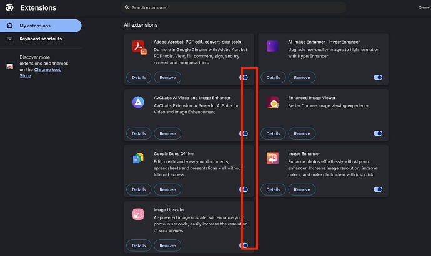
Task: Open Details for Adobe Acrobat
Action: coord(139,78)
